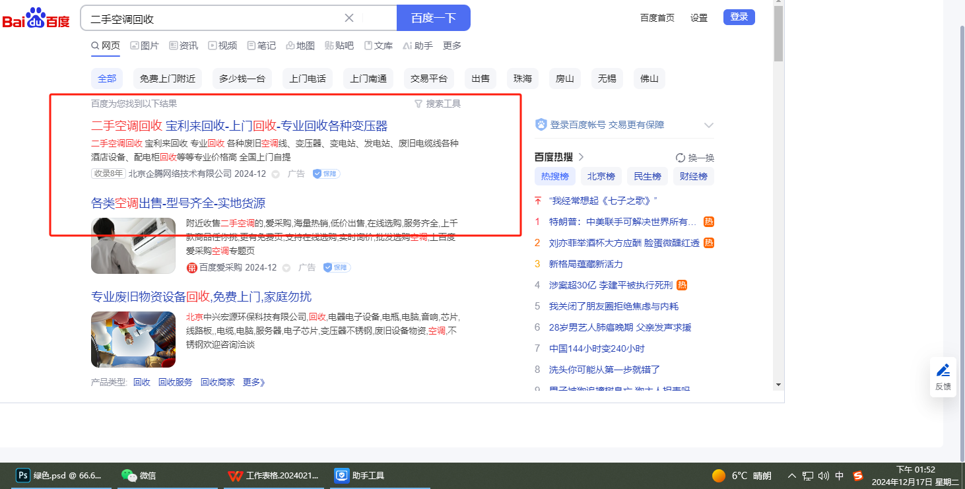Refresh hot searches with 换一换
This screenshot has height=489, width=965.
695,158
